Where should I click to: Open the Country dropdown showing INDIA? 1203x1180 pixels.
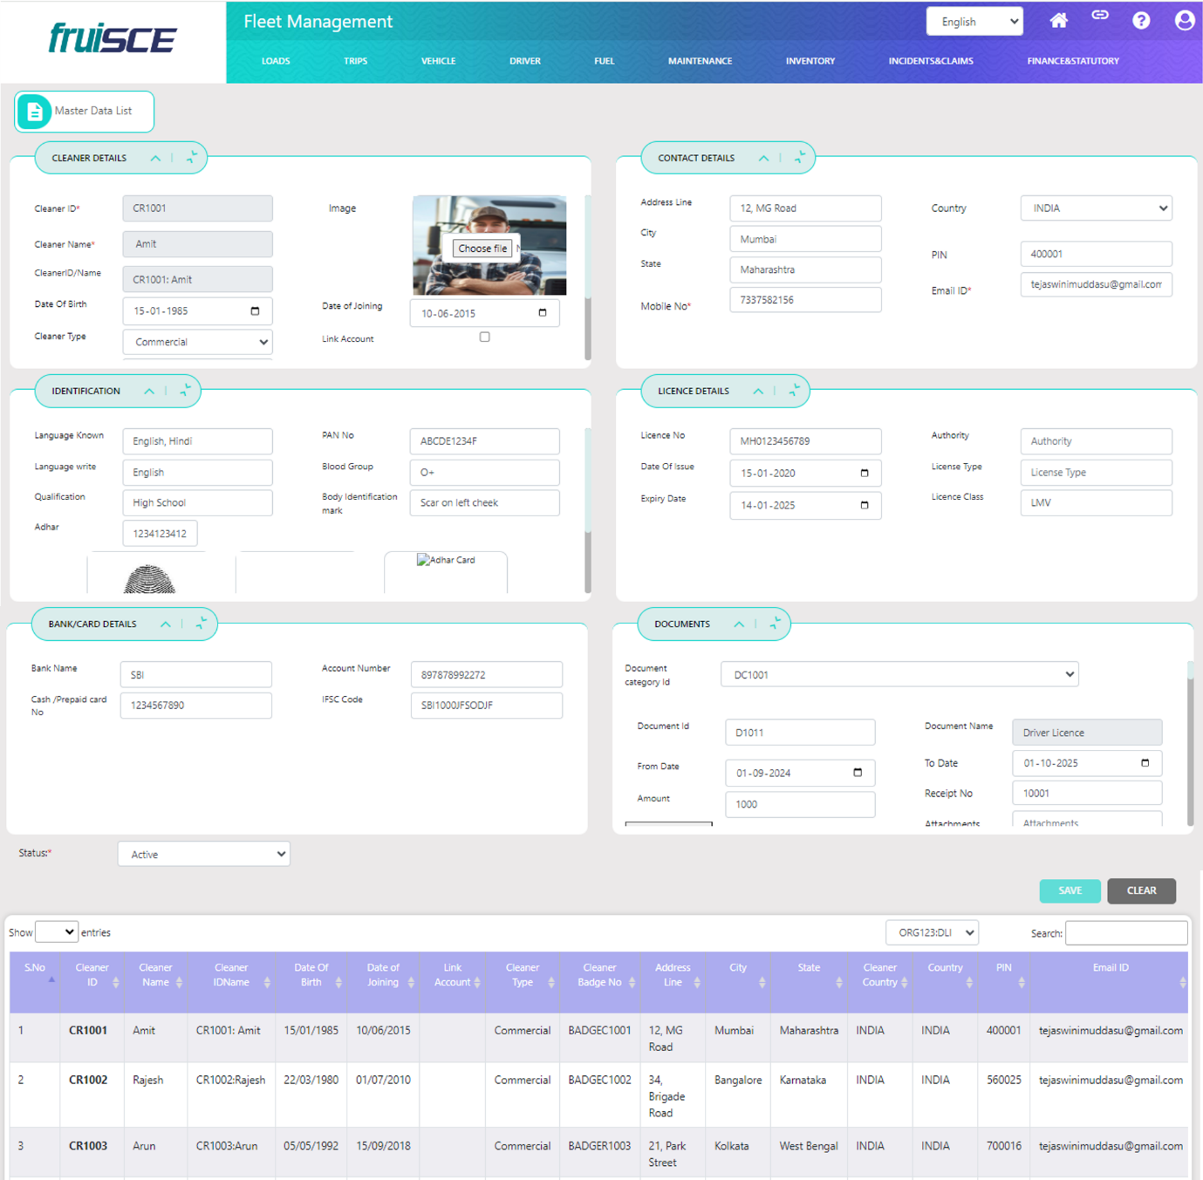click(x=1096, y=208)
